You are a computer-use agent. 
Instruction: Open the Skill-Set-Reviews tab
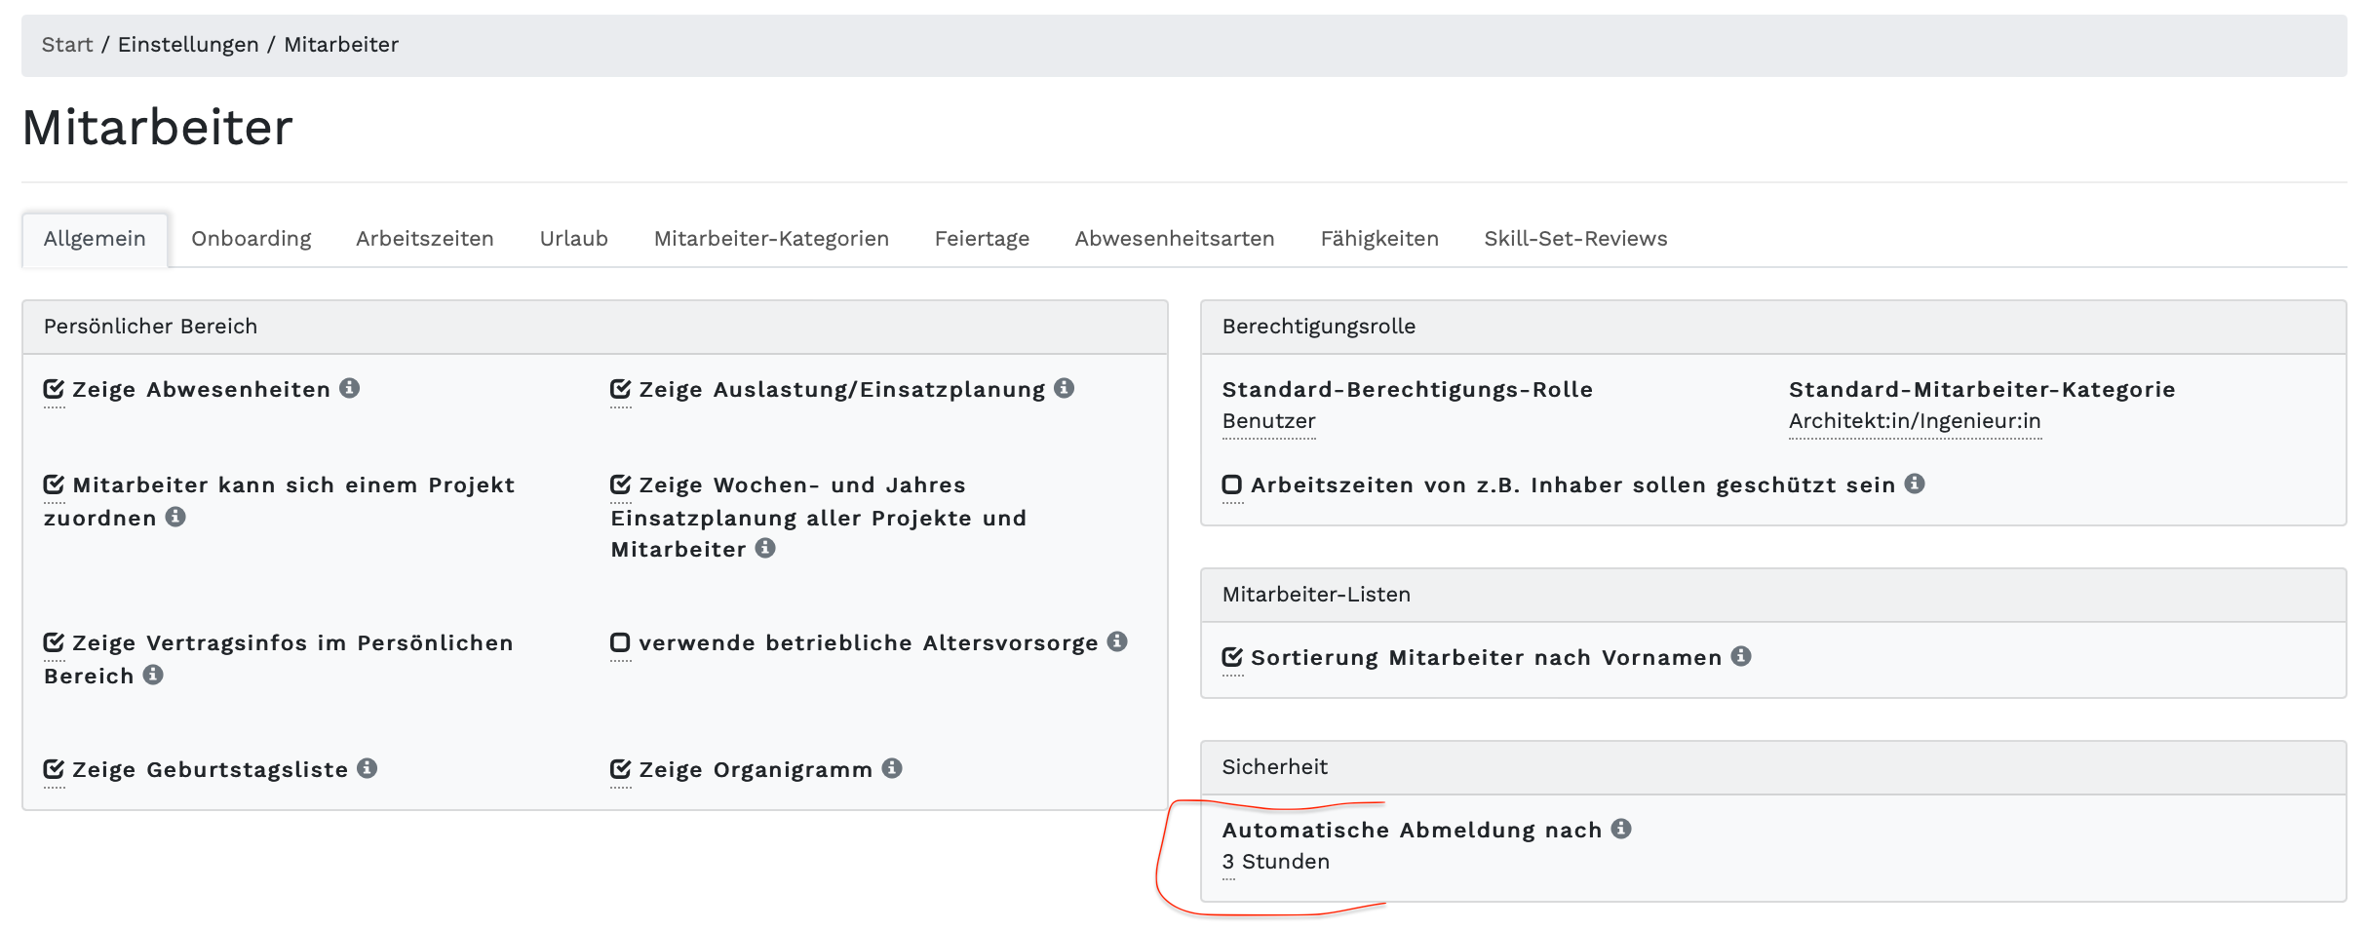tap(1575, 239)
